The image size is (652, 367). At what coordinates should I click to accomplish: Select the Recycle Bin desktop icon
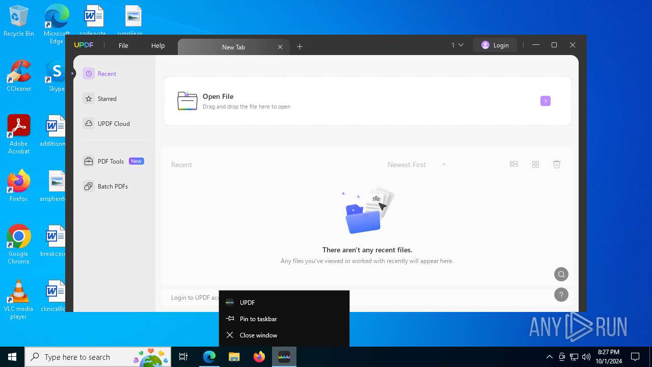[19, 21]
